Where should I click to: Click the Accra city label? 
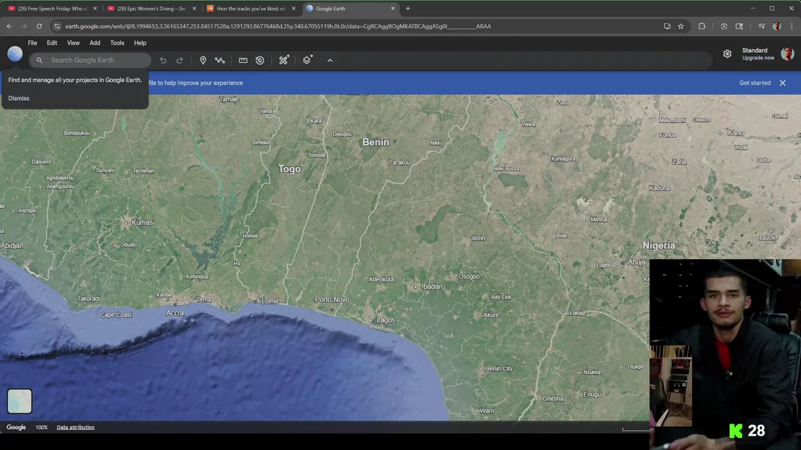[x=175, y=312]
